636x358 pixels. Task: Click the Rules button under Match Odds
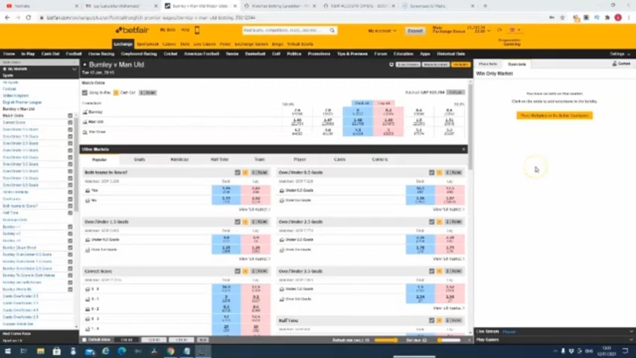click(148, 92)
